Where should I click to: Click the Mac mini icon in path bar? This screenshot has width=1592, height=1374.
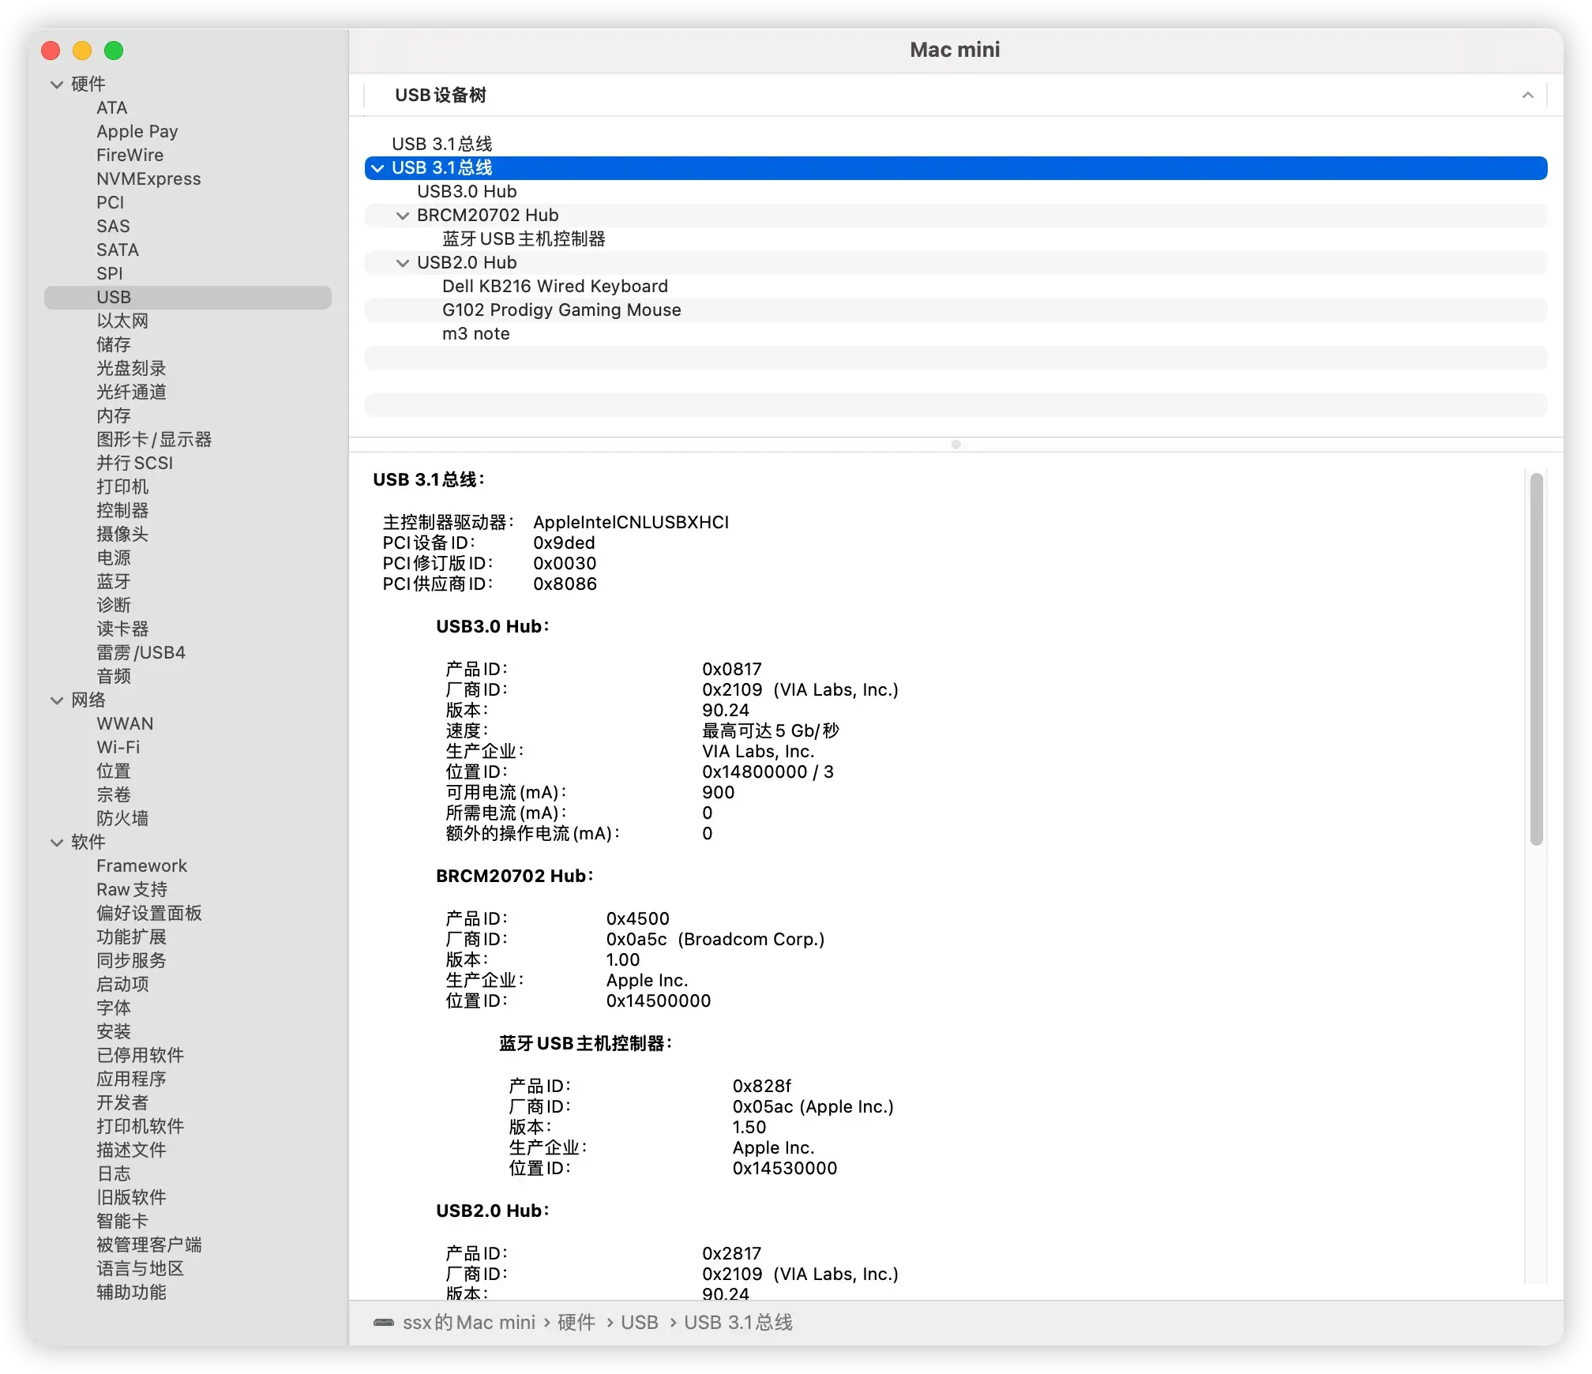384,1322
